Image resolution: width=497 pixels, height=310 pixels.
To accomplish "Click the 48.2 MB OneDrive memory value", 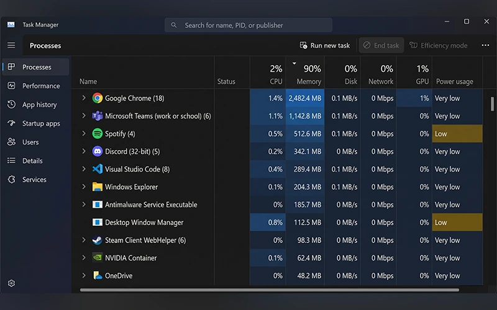I will (309, 275).
